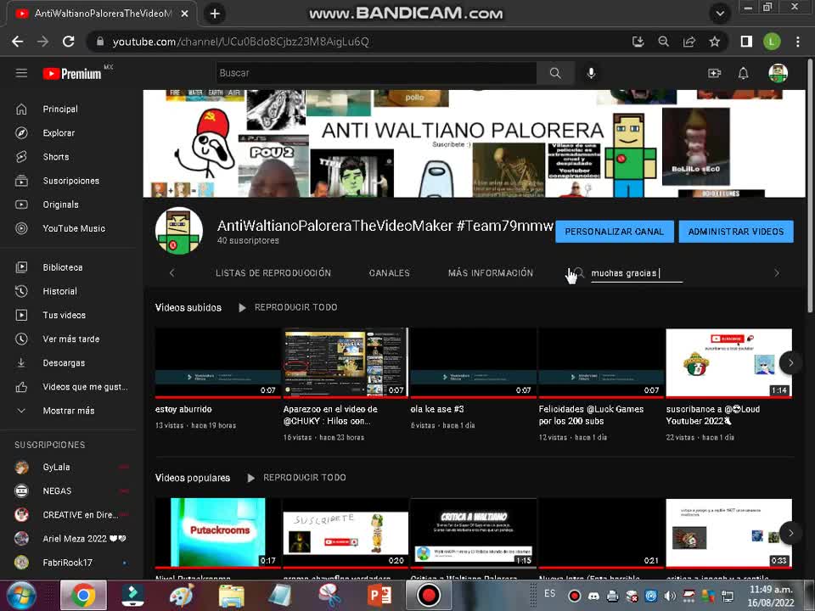
Task: Click the channel profile avatar
Action: coord(179,231)
